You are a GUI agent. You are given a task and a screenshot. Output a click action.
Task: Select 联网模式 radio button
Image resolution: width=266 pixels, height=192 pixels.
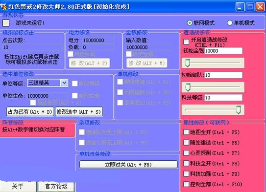pos(189,22)
